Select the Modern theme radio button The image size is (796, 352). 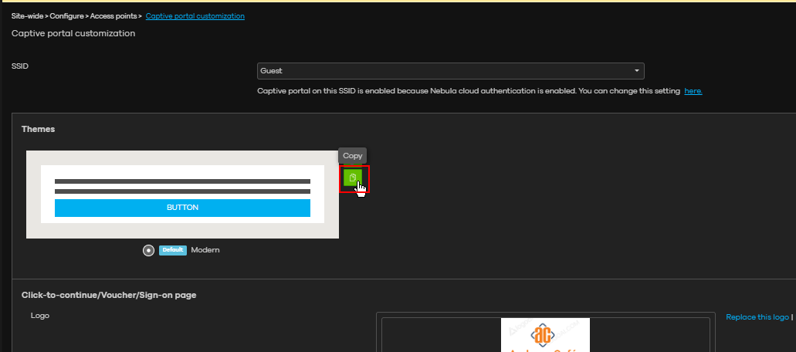[x=148, y=250]
